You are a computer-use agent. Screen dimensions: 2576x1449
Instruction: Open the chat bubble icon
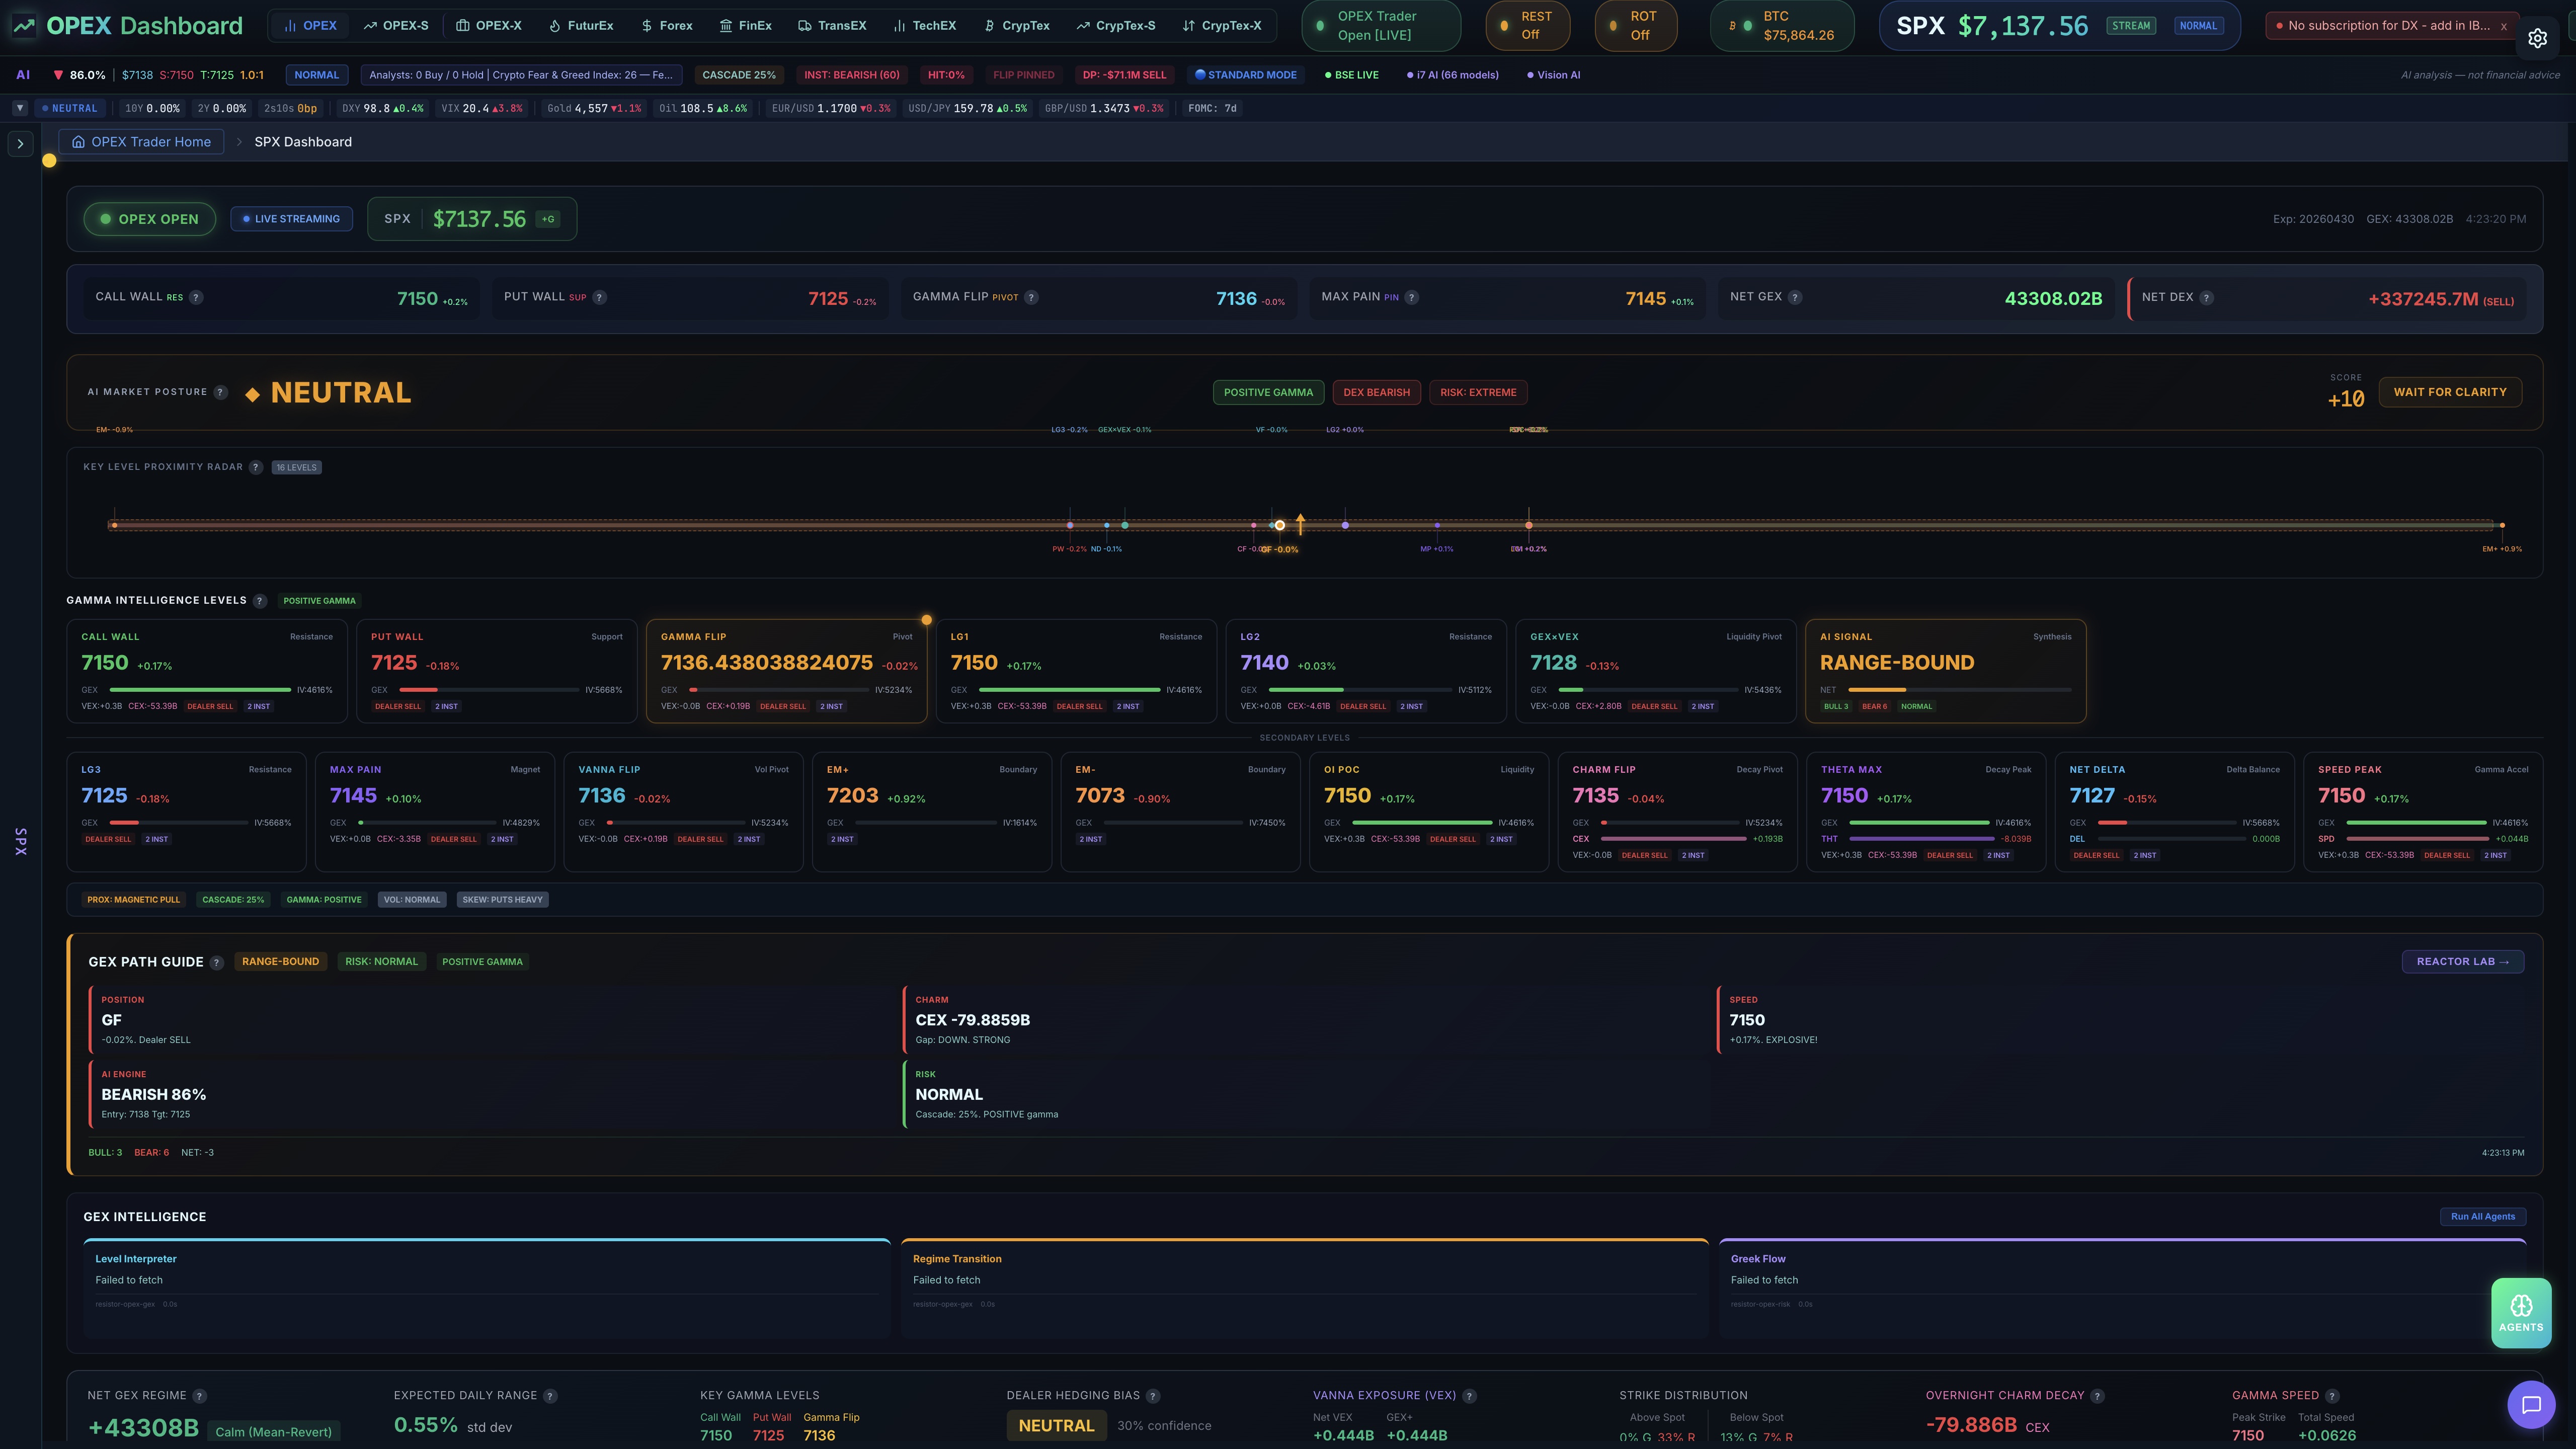coord(2531,1405)
